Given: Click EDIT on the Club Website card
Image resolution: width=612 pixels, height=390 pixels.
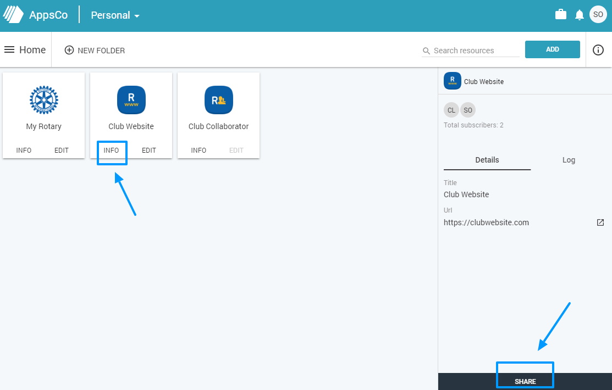Looking at the screenshot, I should pos(148,150).
